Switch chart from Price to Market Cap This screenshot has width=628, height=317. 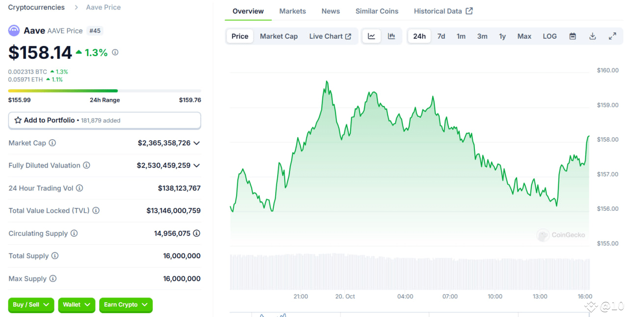coord(279,36)
